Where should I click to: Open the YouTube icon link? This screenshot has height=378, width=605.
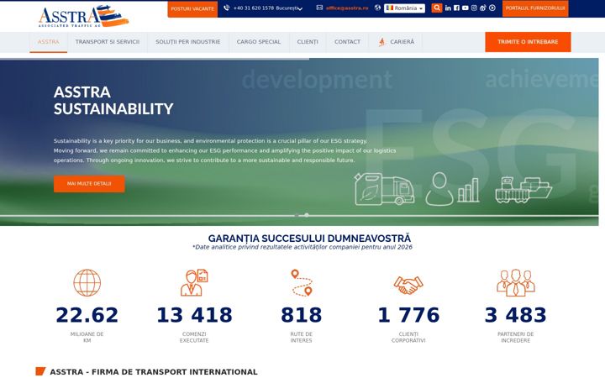(466, 8)
